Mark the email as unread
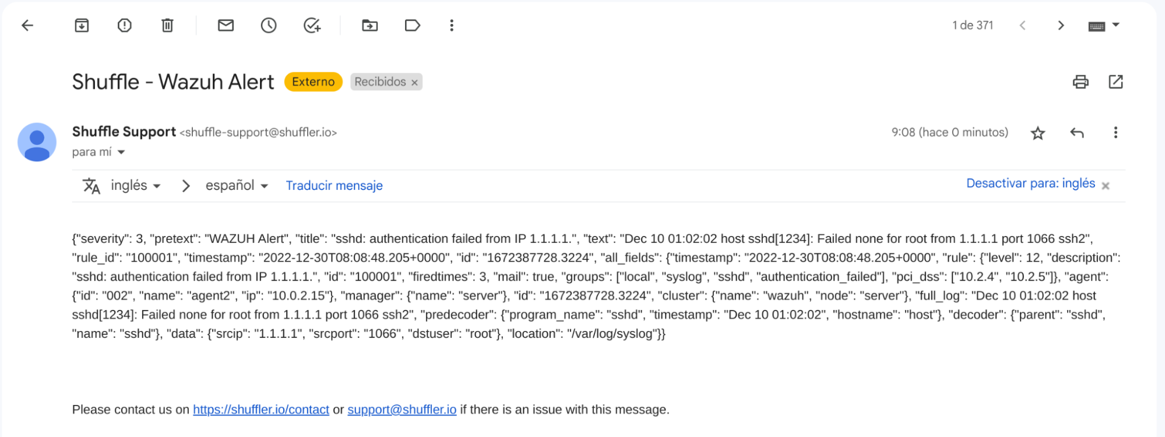Image resolution: width=1165 pixels, height=437 pixels. (226, 25)
